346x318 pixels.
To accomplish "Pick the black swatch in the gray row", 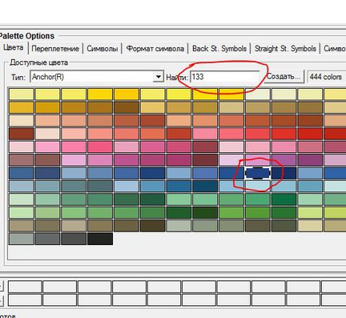I will click(x=100, y=239).
